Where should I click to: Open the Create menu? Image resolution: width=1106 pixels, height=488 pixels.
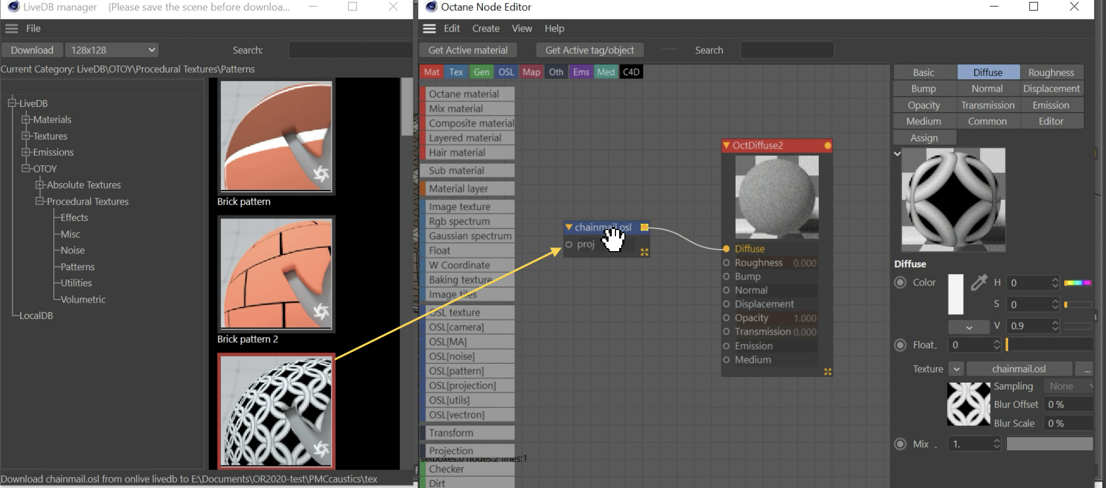(x=486, y=28)
